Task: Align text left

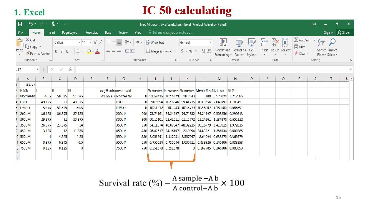Action: [x=108, y=51]
